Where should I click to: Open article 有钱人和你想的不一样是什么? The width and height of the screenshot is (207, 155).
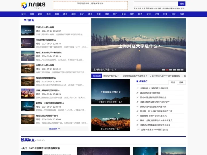coord(49,53)
